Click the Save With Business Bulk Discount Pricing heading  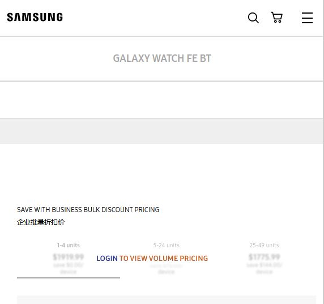coord(88,210)
